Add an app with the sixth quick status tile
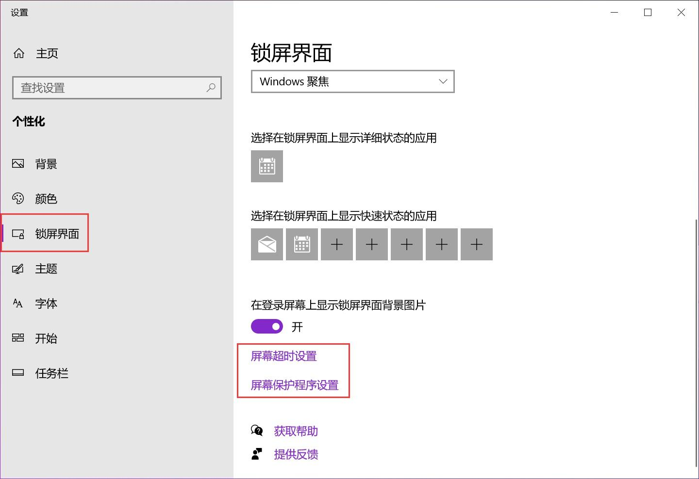699x479 pixels. (x=442, y=244)
